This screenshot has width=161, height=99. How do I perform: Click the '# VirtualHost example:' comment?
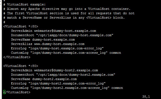25,4
